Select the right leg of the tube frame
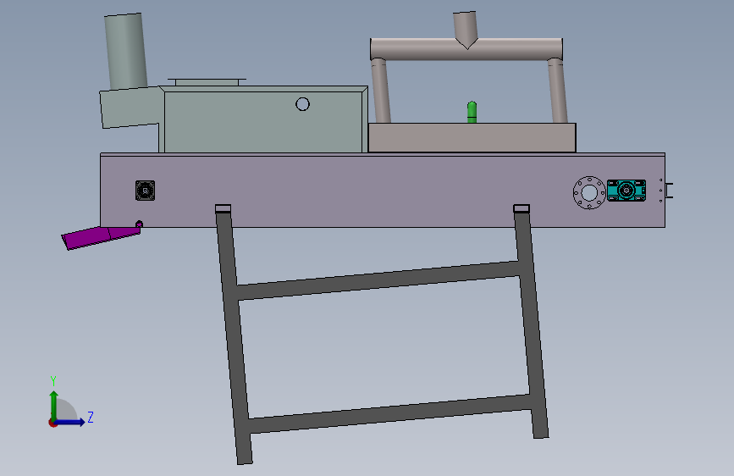Image resolution: width=734 pixels, height=476 pixels. pos(557,91)
